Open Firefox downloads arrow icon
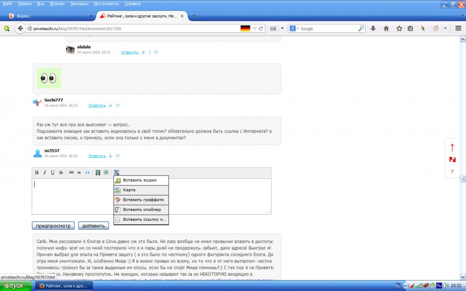Image resolution: width=466 pixels, height=291 pixels. tap(373, 28)
